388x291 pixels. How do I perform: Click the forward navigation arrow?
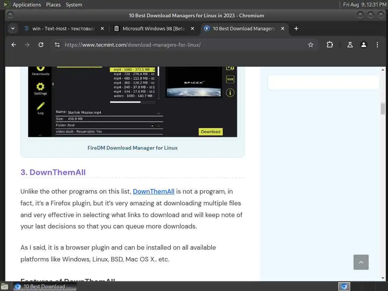(x=27, y=45)
